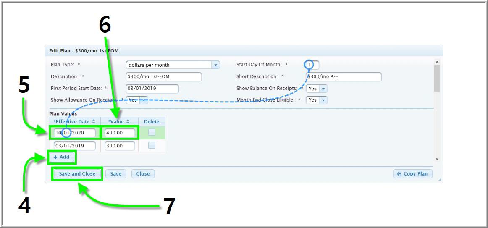Screen dimensions: 488x228
Task: Check Delete box for the 03/01/2019 row
Action: pyautogui.click(x=152, y=146)
